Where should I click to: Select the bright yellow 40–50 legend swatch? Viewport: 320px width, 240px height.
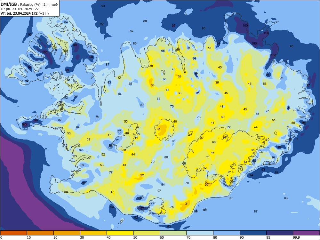(120, 233)
